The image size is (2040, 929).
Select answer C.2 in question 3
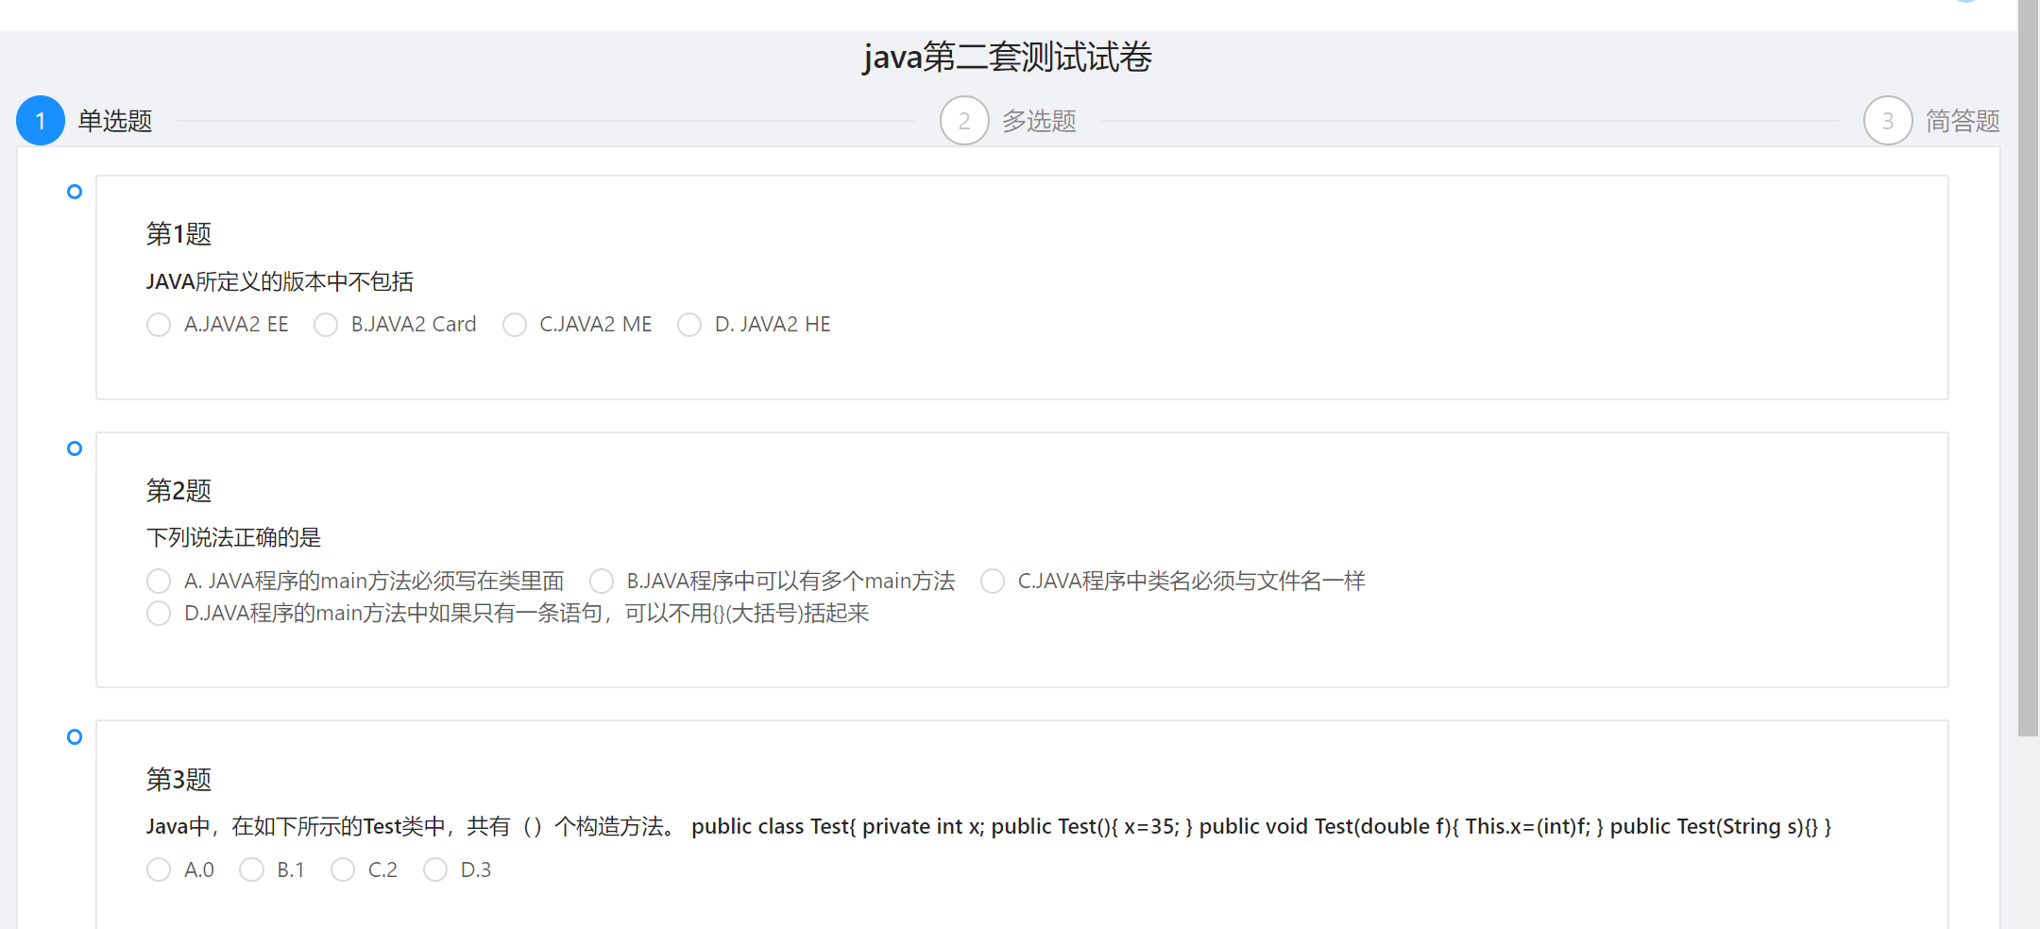pyautogui.click(x=343, y=870)
